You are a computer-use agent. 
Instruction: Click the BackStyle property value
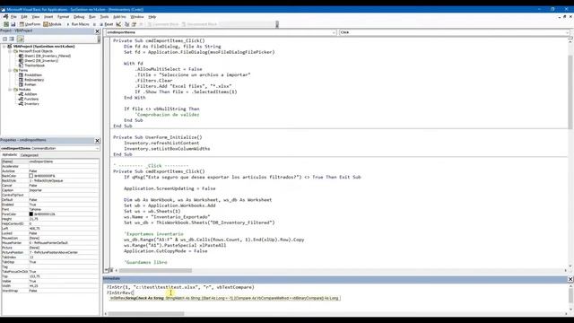click(64, 180)
